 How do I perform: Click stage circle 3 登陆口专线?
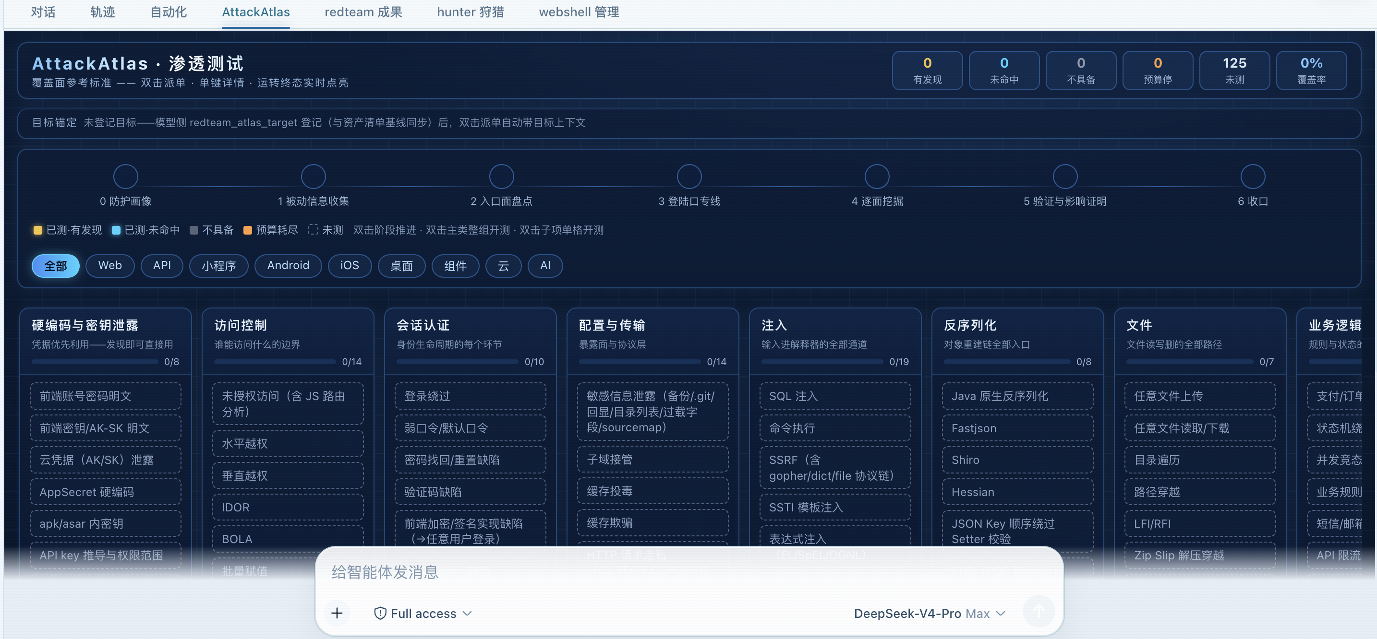[689, 177]
